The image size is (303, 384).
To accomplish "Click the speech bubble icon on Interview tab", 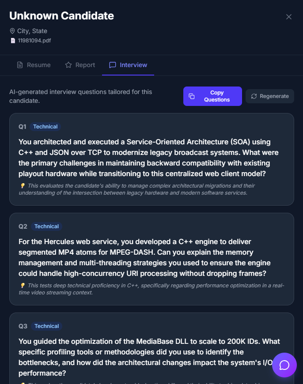I will [x=112, y=65].
